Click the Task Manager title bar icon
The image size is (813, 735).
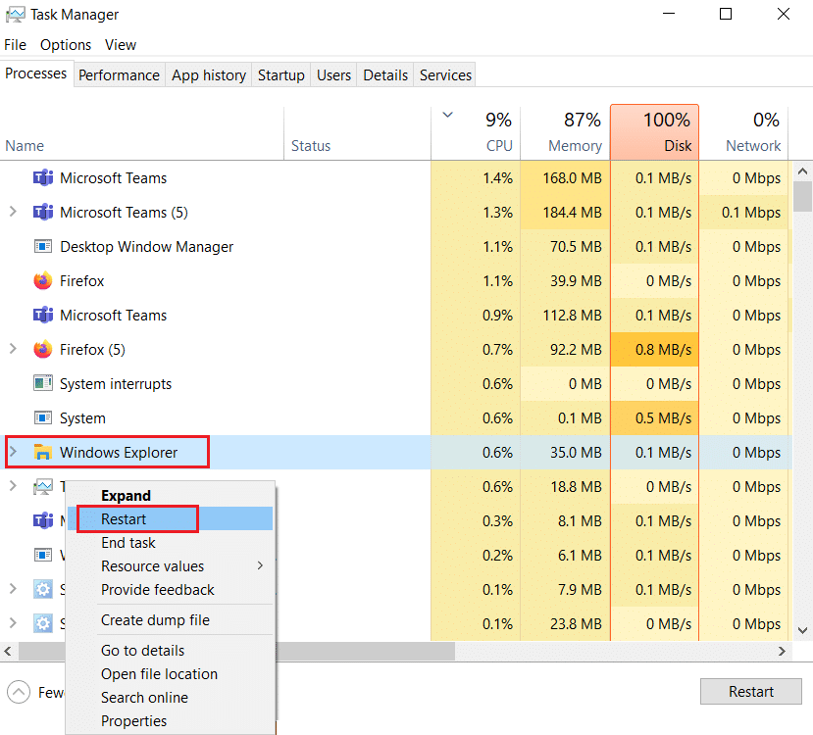(15, 14)
